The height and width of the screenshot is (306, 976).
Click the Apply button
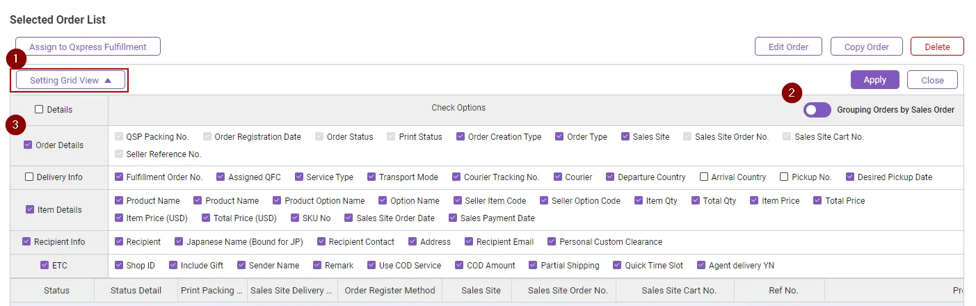[x=874, y=80]
